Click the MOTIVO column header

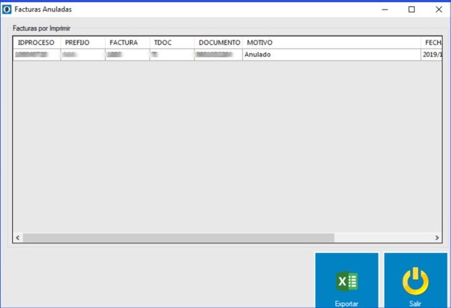331,42
